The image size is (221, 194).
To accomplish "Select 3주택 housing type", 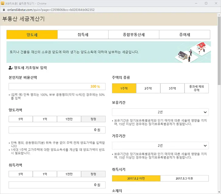I will 172,88.
